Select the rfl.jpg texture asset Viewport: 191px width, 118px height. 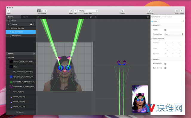(x=21, y=67)
